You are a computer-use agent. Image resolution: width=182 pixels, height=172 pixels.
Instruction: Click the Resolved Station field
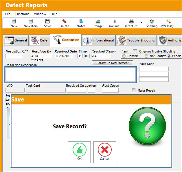coord(101,56)
